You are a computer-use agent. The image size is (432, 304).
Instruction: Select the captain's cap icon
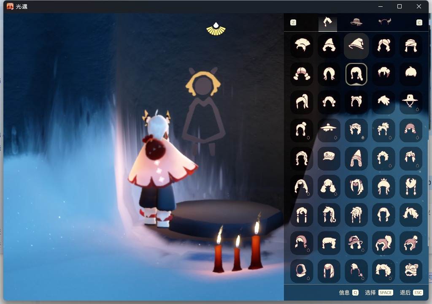pos(329,158)
